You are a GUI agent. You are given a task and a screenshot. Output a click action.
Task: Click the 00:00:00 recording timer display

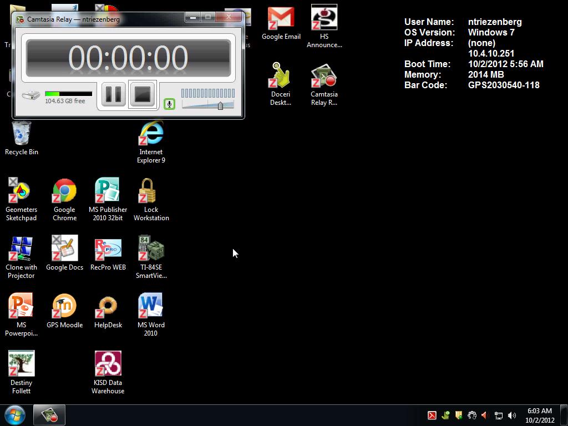[x=128, y=58]
